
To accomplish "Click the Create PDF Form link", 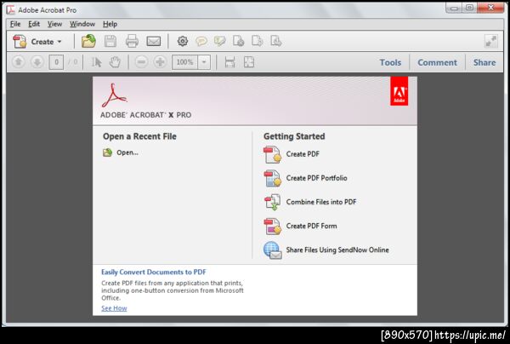I will tap(311, 226).
